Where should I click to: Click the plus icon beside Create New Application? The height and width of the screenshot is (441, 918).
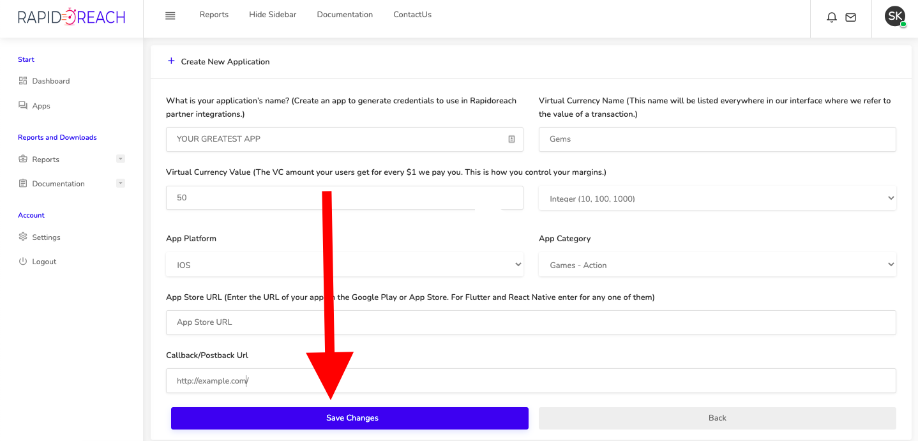point(171,61)
